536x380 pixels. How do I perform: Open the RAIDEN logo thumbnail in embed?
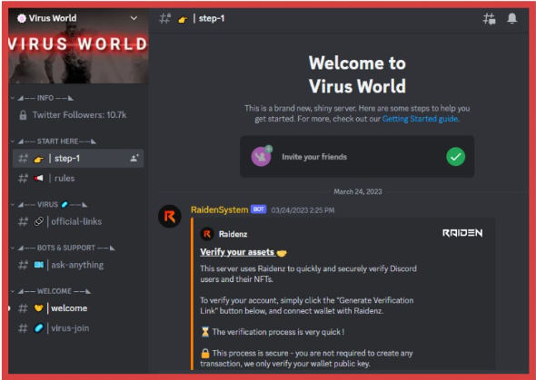[x=462, y=233]
